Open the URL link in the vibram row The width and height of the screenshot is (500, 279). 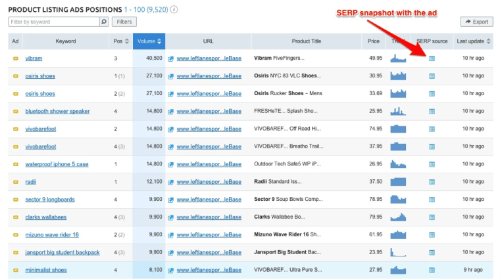tap(209, 58)
